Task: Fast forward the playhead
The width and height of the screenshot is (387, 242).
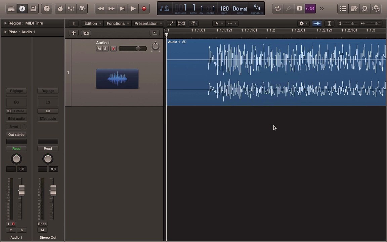Action: pos(111,9)
